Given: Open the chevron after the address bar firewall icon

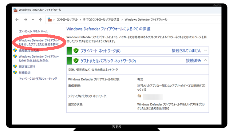Looking at the screenshot, I should 54,20.
